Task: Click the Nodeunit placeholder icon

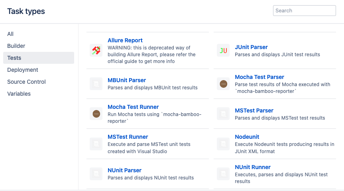Action: (223, 144)
